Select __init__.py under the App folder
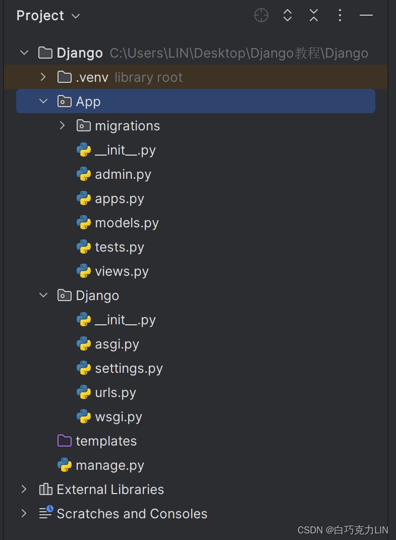The image size is (396, 540). 125,151
